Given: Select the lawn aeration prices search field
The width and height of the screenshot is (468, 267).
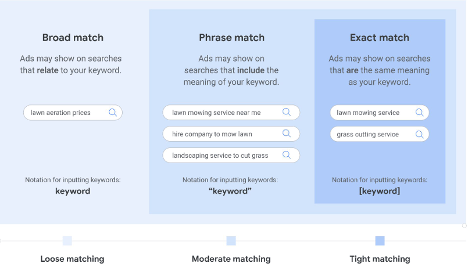Looking at the screenshot, I should pos(73,113).
